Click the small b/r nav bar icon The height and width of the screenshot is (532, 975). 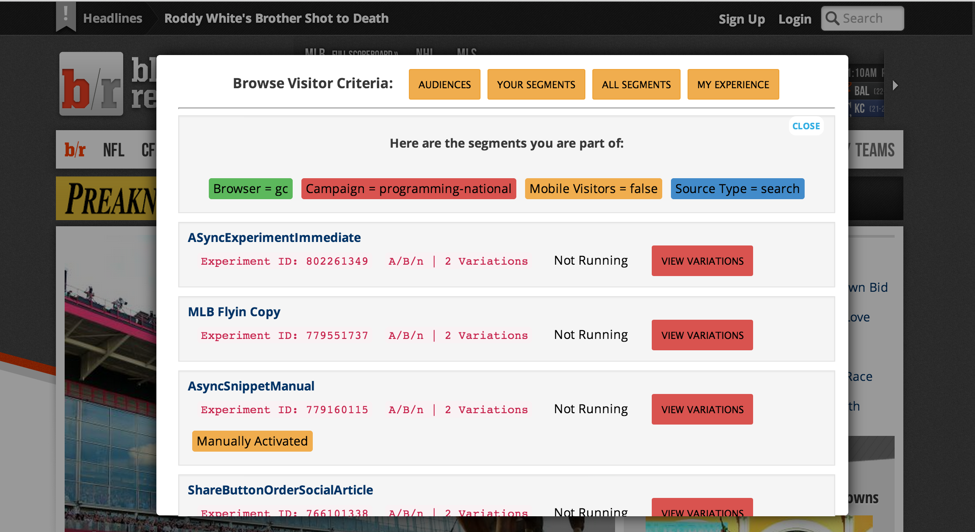click(75, 150)
